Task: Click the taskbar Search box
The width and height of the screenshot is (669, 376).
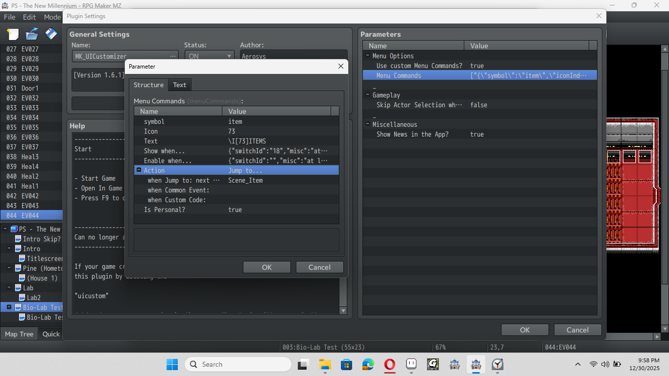Action: 238,364
